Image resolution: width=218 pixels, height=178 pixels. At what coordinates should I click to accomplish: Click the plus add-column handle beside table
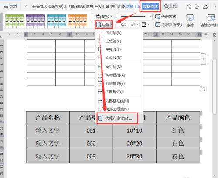point(203,59)
